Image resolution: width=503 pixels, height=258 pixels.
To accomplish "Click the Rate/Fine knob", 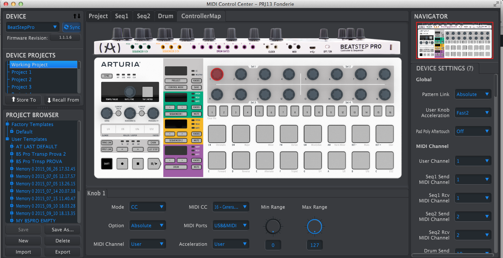I will pos(130,92).
